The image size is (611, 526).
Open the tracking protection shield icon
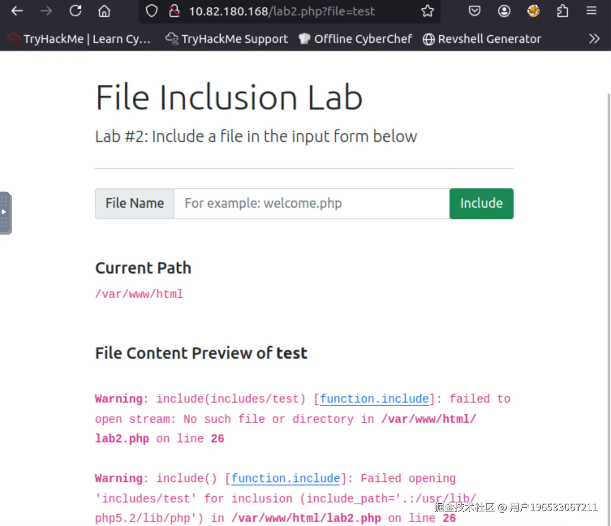click(151, 11)
